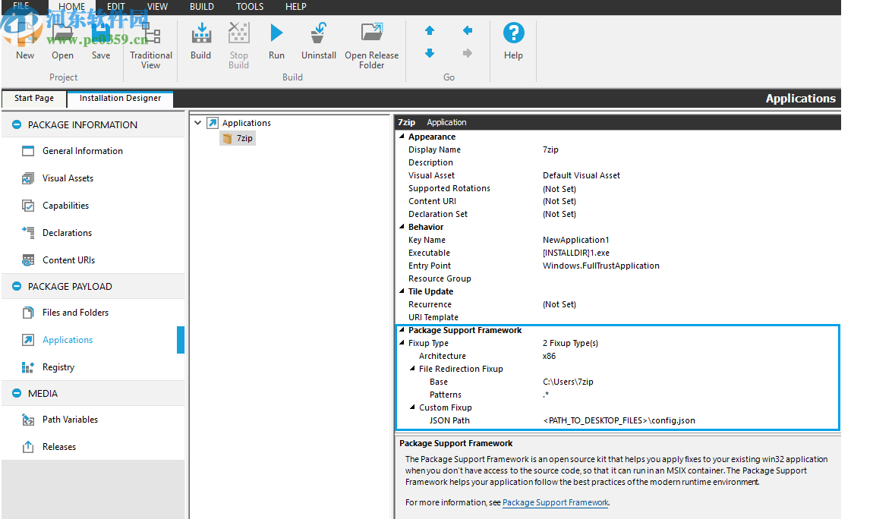This screenshot has height=519, width=873.
Task: Switch to the Start Page tab
Action: coord(33,98)
